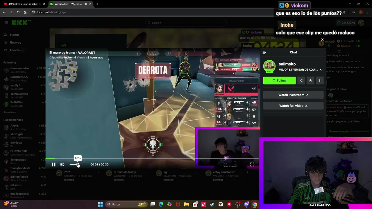Open the Windows Start menu

point(100,204)
